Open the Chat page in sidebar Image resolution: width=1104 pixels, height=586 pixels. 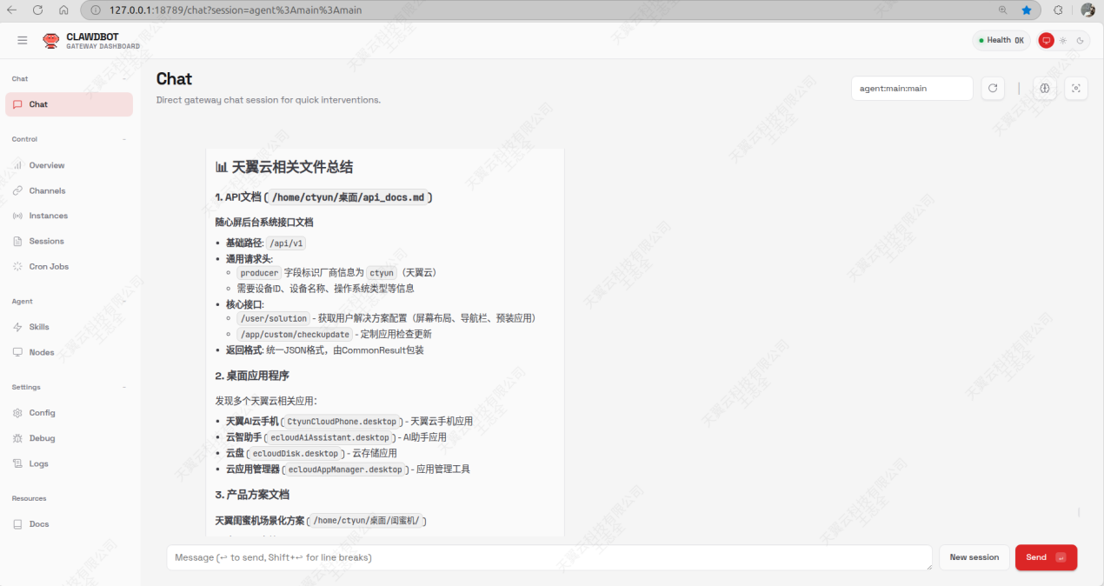coord(69,104)
